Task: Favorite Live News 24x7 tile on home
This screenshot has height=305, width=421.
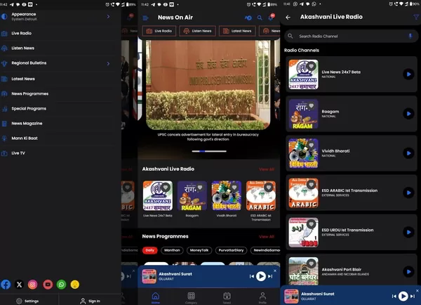Action: click(x=166, y=187)
